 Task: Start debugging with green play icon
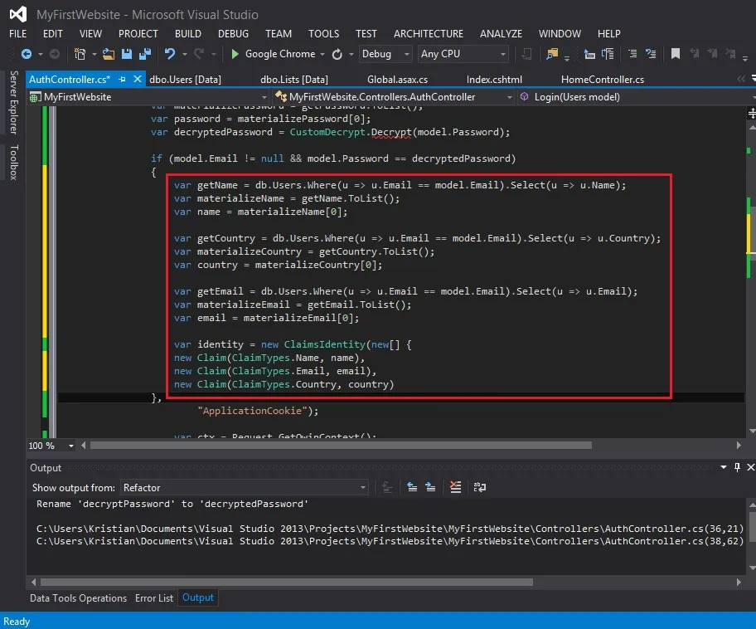235,54
